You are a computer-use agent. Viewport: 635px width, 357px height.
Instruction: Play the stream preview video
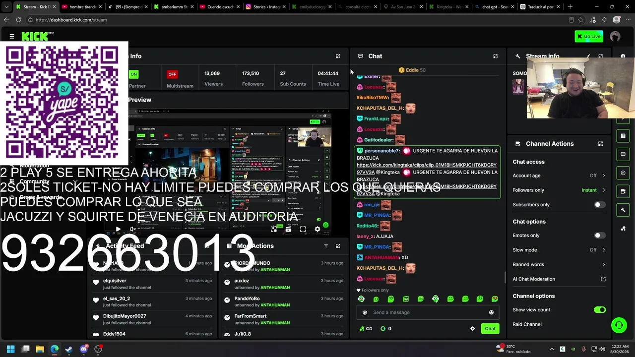point(118,229)
